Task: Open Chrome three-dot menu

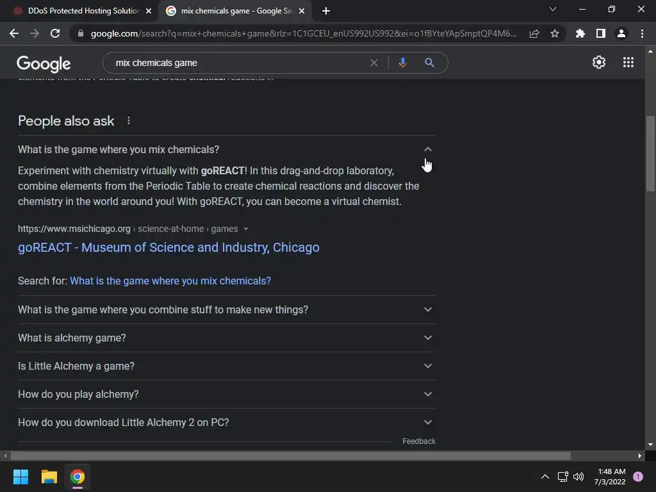Action: click(642, 33)
